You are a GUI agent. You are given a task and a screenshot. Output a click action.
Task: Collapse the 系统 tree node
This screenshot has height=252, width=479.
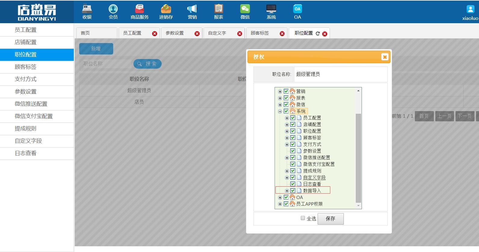tap(280, 111)
